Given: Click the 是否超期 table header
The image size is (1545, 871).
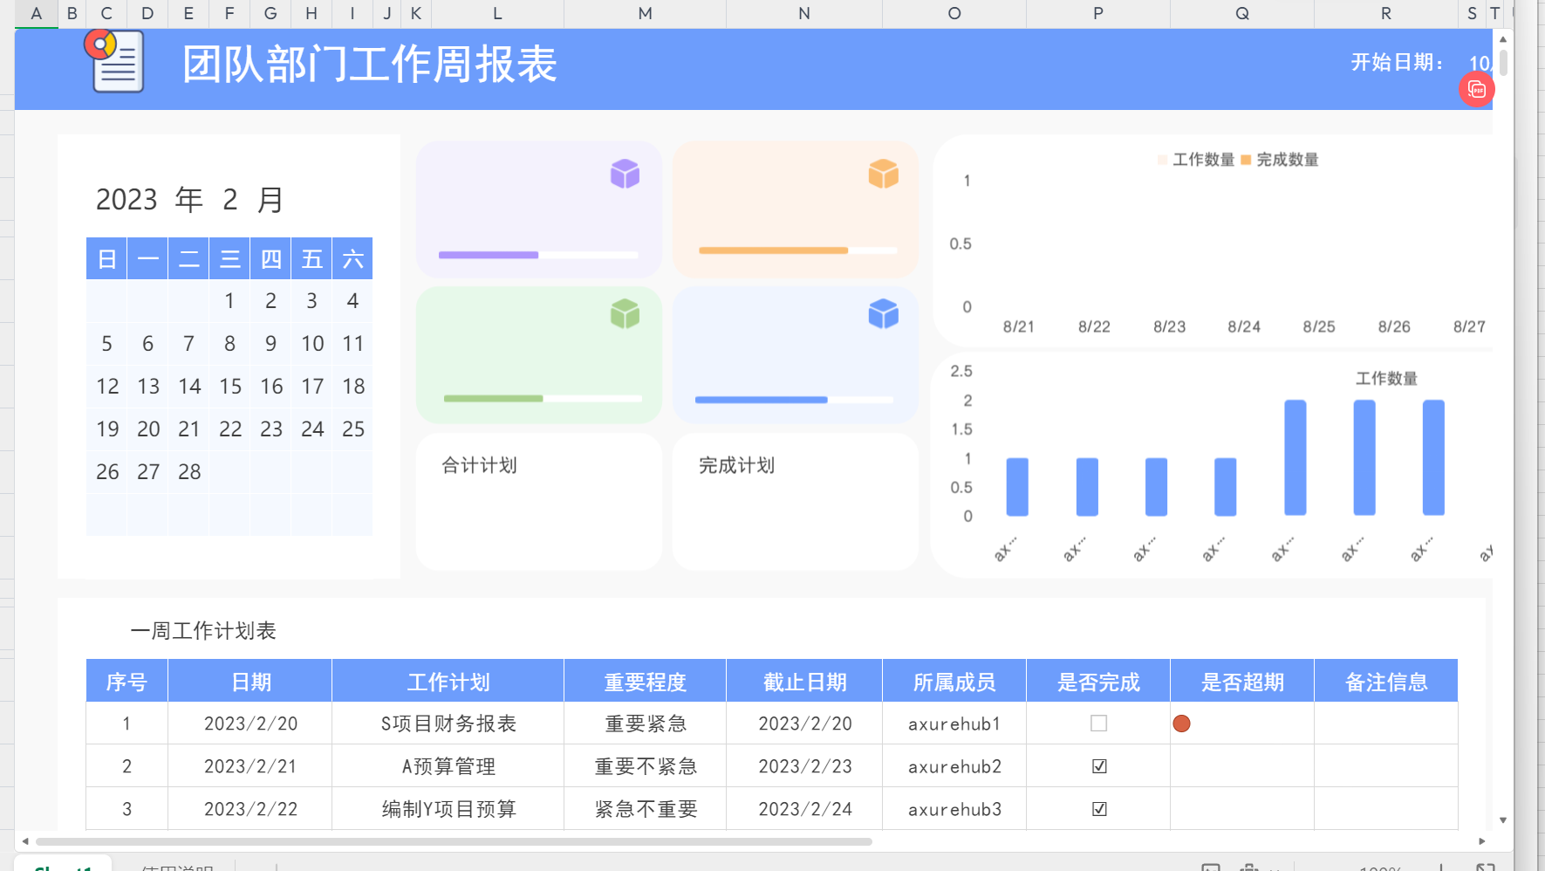Looking at the screenshot, I should pyautogui.click(x=1242, y=682).
